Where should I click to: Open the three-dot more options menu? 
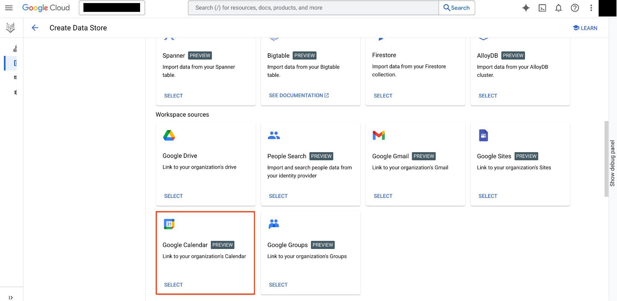click(591, 8)
